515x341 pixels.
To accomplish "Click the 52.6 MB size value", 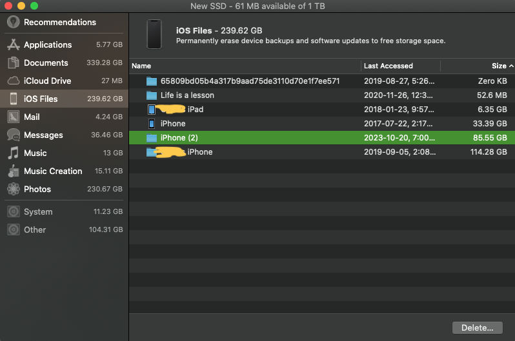I will click(492, 95).
